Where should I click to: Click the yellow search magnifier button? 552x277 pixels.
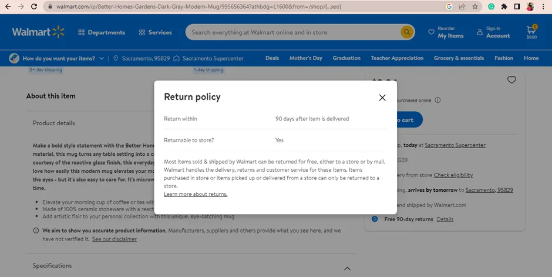tap(406, 32)
